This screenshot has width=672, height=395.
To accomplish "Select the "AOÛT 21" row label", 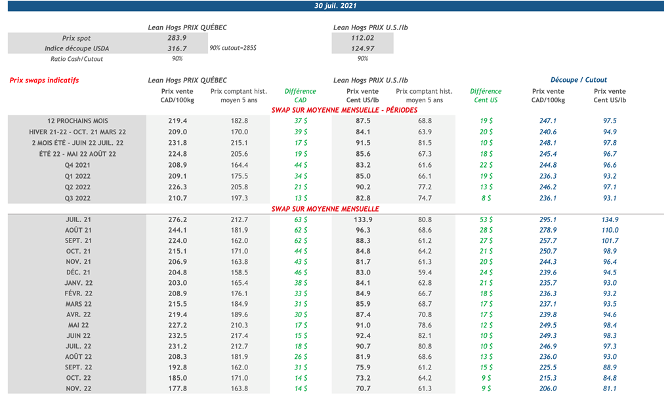I will point(77,230).
